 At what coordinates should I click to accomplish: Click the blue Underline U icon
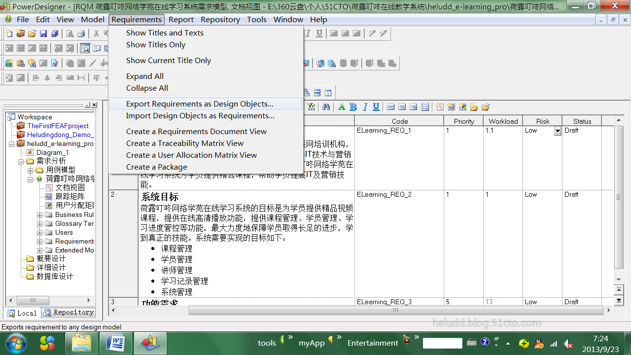(x=376, y=107)
